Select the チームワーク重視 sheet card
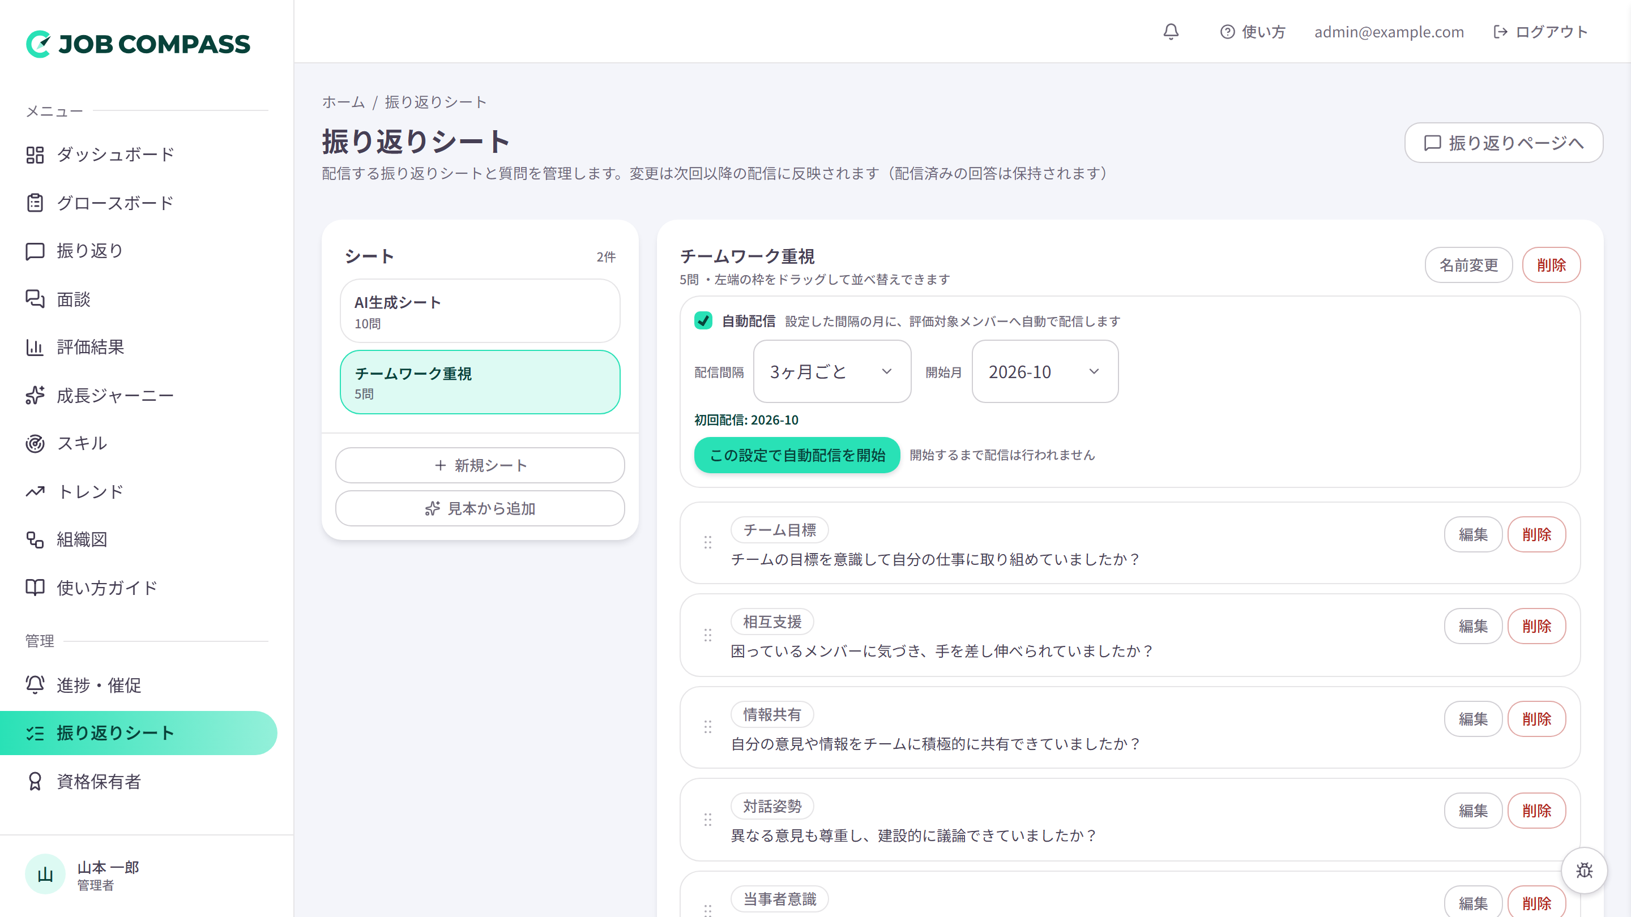 tap(480, 382)
